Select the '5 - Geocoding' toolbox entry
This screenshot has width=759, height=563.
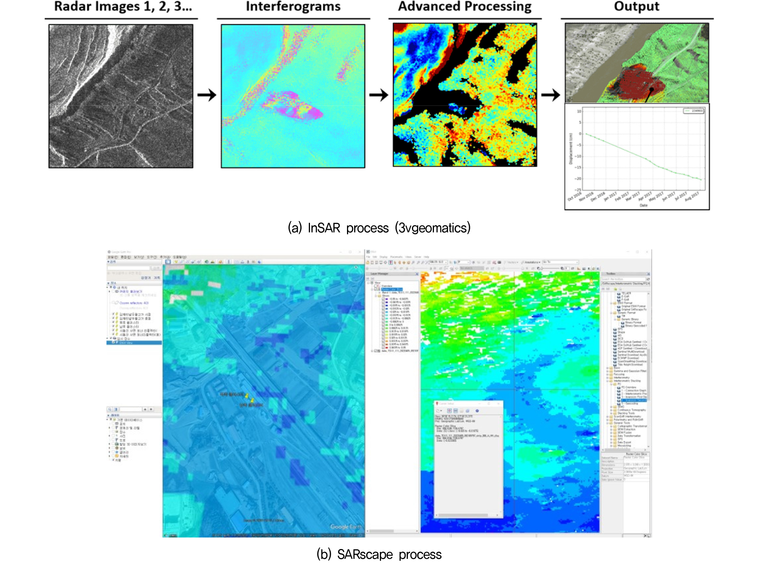coord(630,404)
